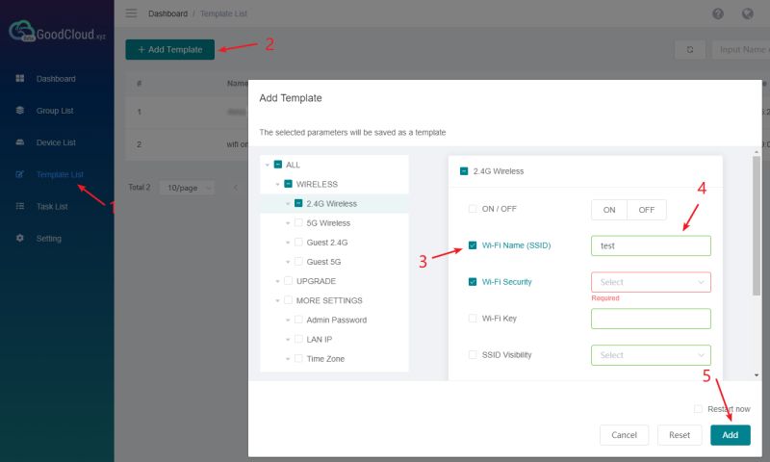Check the Time Zone checkbox

click(x=298, y=358)
